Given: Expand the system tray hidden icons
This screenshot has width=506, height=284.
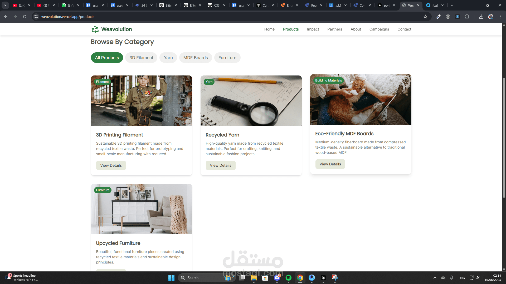Looking at the screenshot, I should pos(435,278).
